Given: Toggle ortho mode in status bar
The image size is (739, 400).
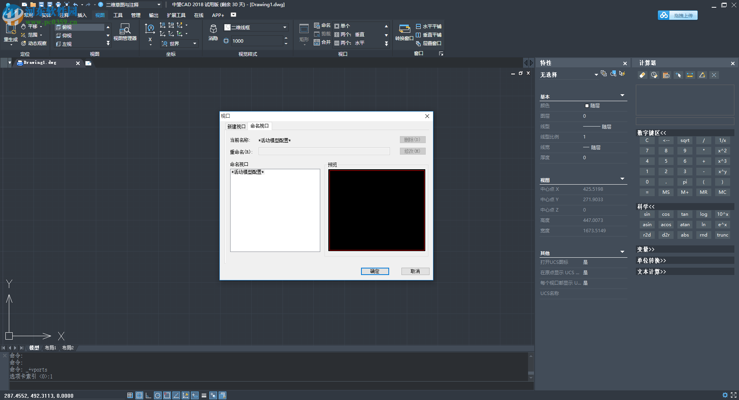Looking at the screenshot, I should (x=148, y=395).
